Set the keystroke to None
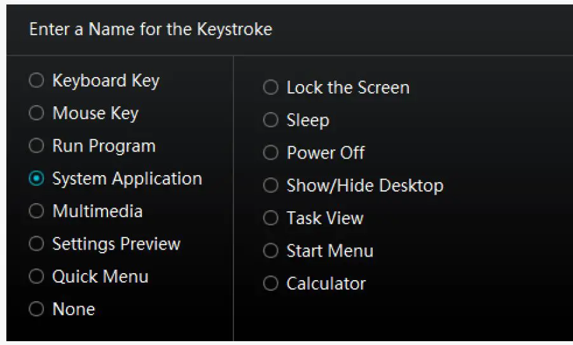Screen dimensions: 573x345 pos(37,309)
